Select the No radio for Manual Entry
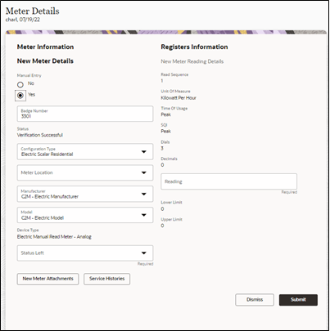This screenshot has height=331, width=330. click(x=20, y=85)
